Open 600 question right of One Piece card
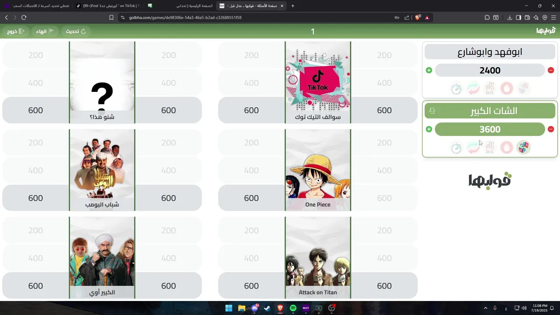The width and height of the screenshot is (560, 315). 384,198
